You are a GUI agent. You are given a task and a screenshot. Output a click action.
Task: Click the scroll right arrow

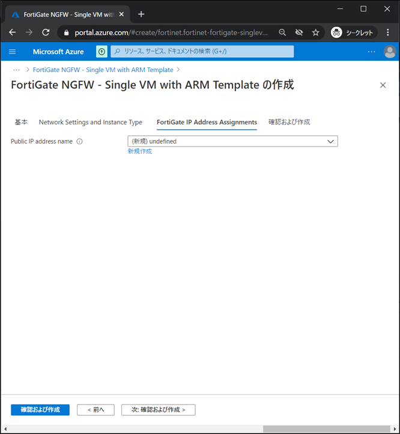pyautogui.click(x=395, y=429)
